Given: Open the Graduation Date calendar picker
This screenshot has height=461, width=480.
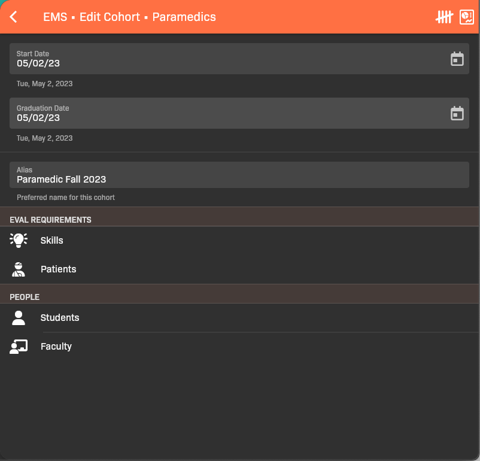Looking at the screenshot, I should tap(457, 113).
